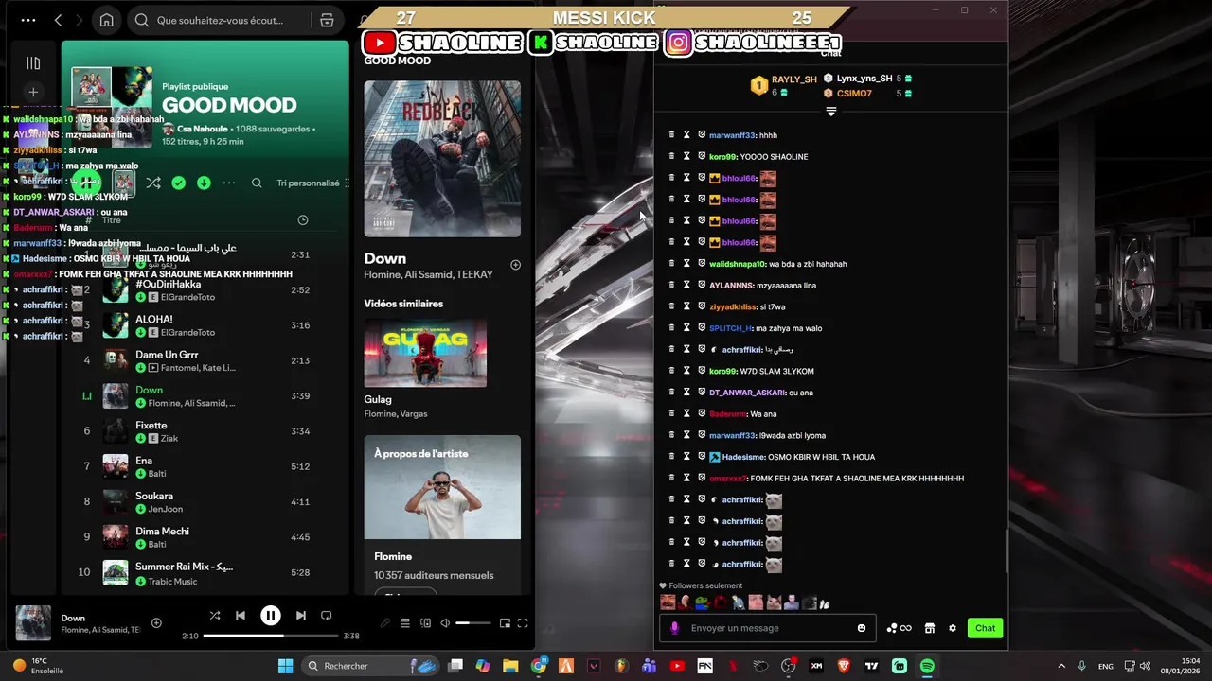
Task: Click the 'Down' album art in Now Playing panel
Action: click(x=442, y=159)
